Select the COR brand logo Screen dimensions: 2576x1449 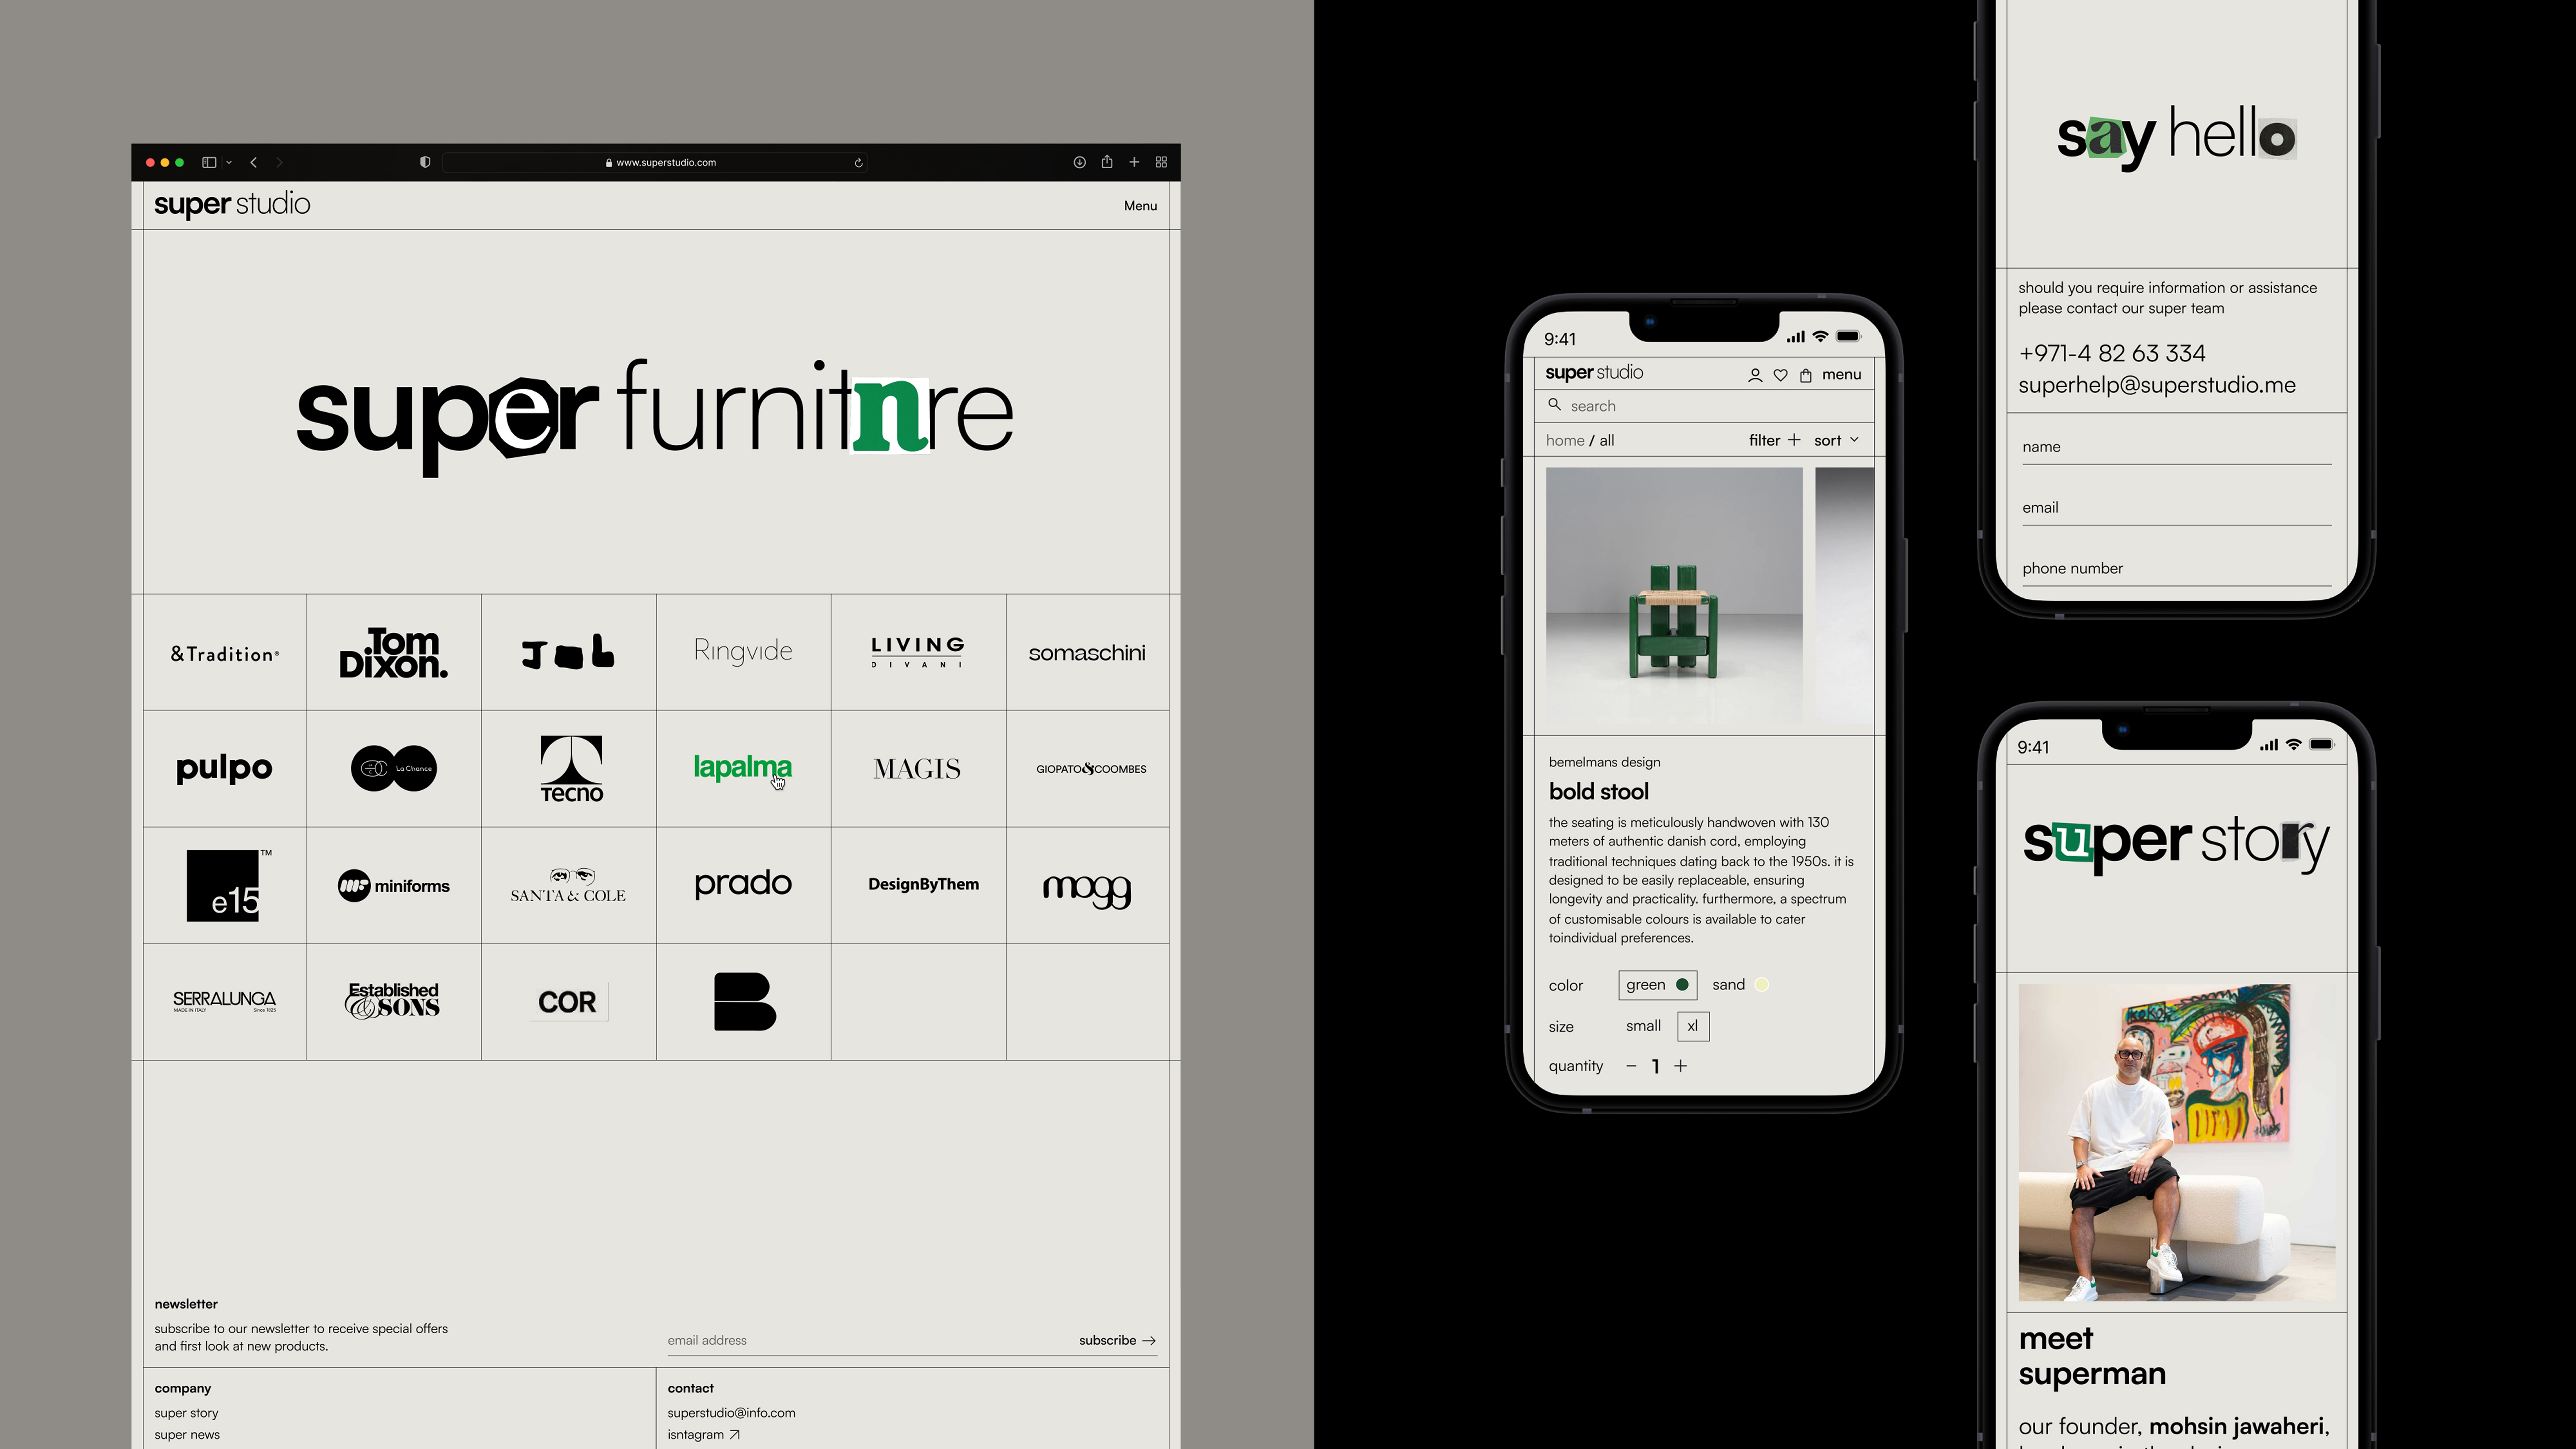point(567,1002)
